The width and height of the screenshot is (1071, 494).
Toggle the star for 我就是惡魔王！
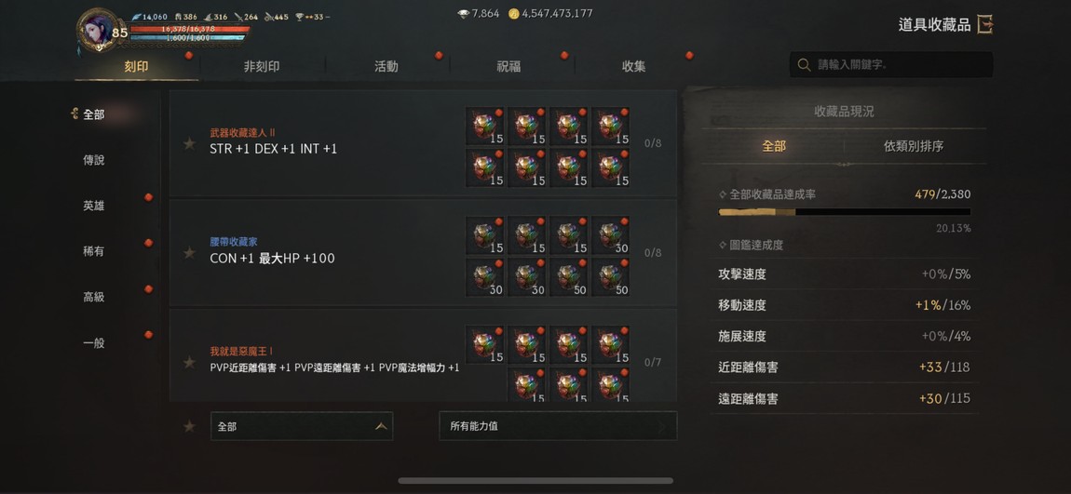click(x=189, y=362)
